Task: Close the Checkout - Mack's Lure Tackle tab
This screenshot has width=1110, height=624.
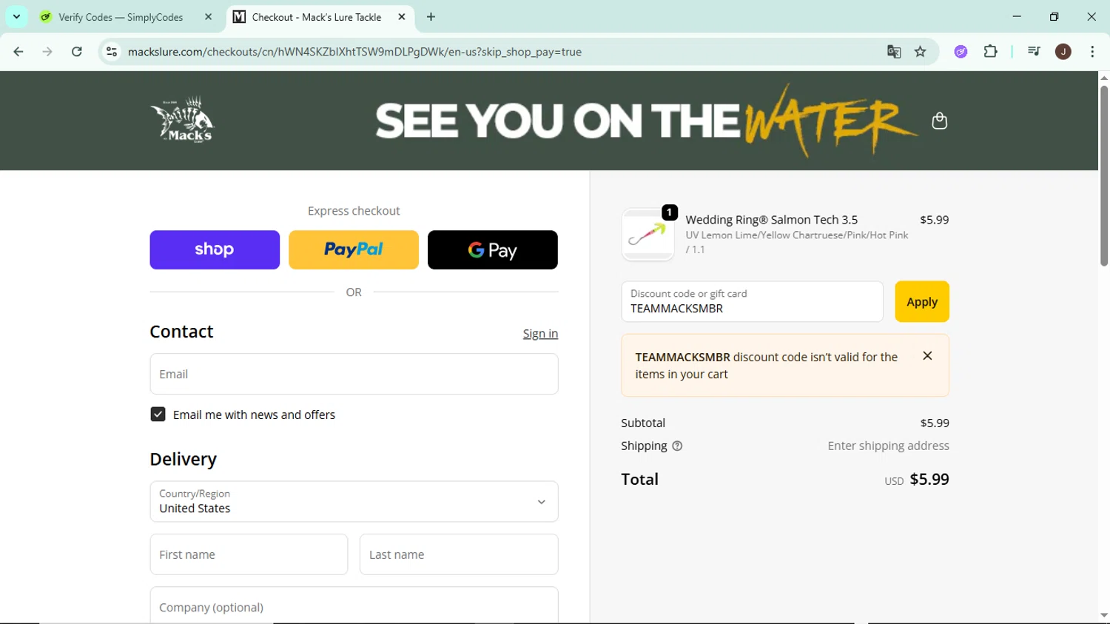Action: [402, 17]
